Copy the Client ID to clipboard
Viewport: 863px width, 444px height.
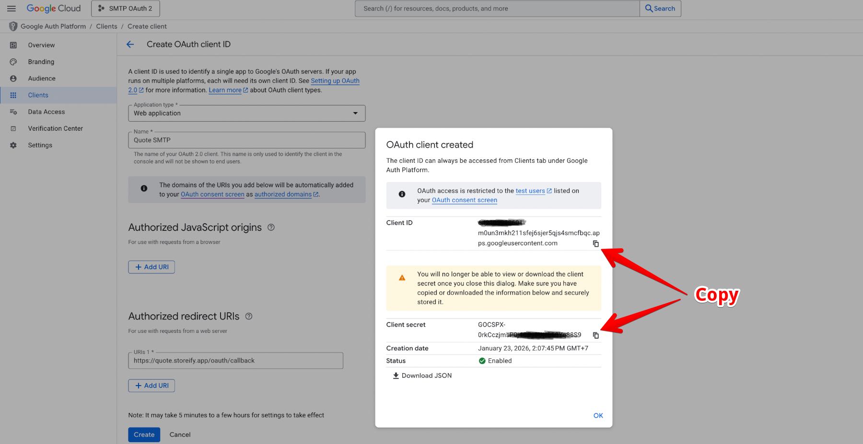(595, 244)
